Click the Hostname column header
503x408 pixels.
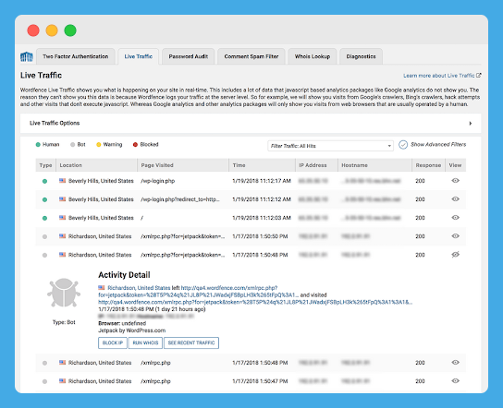coord(374,165)
